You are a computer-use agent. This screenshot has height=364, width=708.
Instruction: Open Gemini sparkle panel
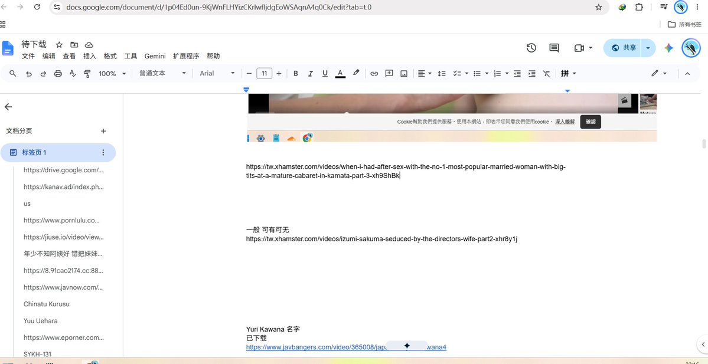tap(668, 48)
